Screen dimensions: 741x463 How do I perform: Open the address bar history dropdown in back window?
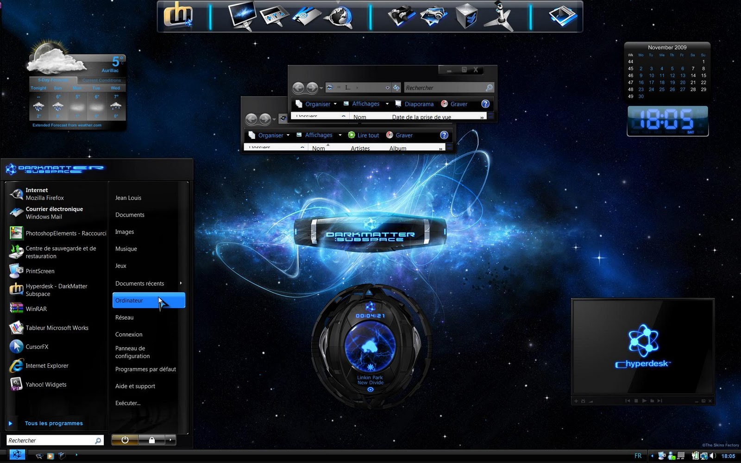tap(388, 88)
